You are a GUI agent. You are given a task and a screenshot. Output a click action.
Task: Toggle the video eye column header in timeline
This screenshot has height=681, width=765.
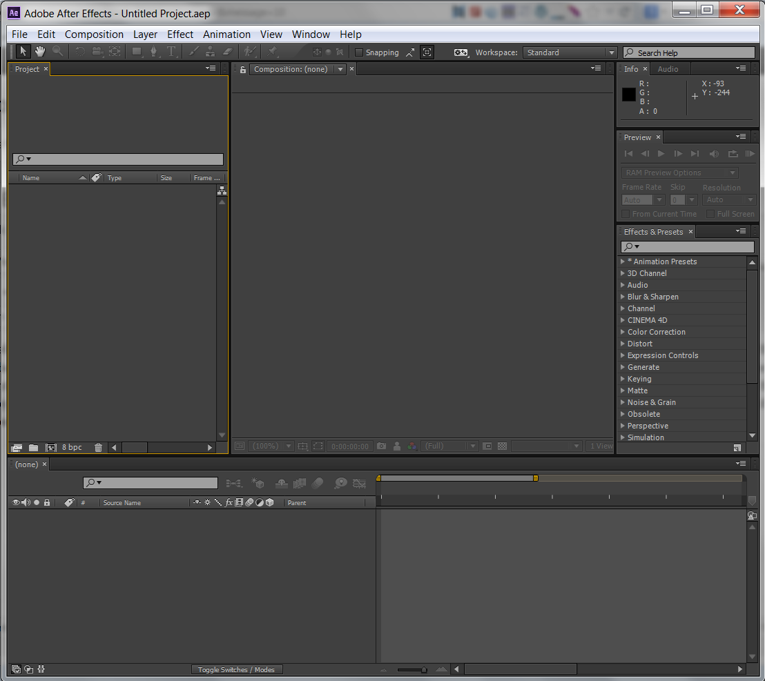(16, 502)
